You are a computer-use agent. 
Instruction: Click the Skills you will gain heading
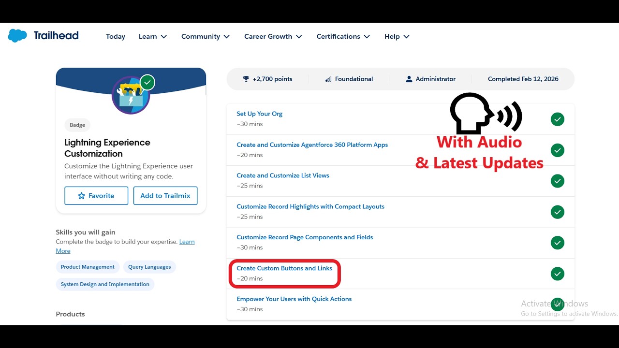(86, 232)
